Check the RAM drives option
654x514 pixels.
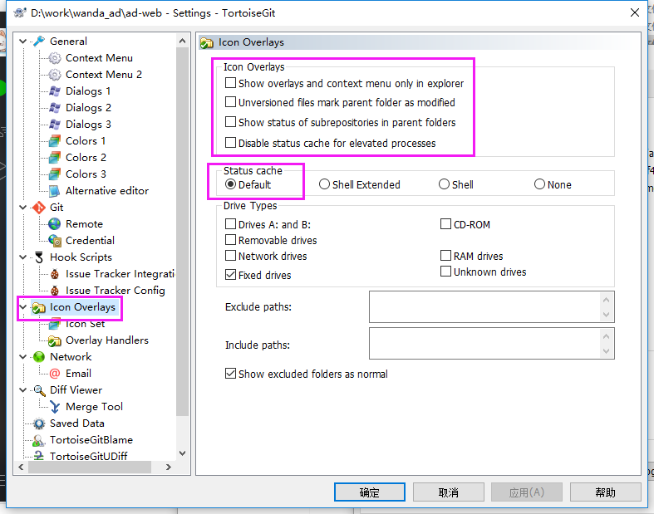point(446,256)
